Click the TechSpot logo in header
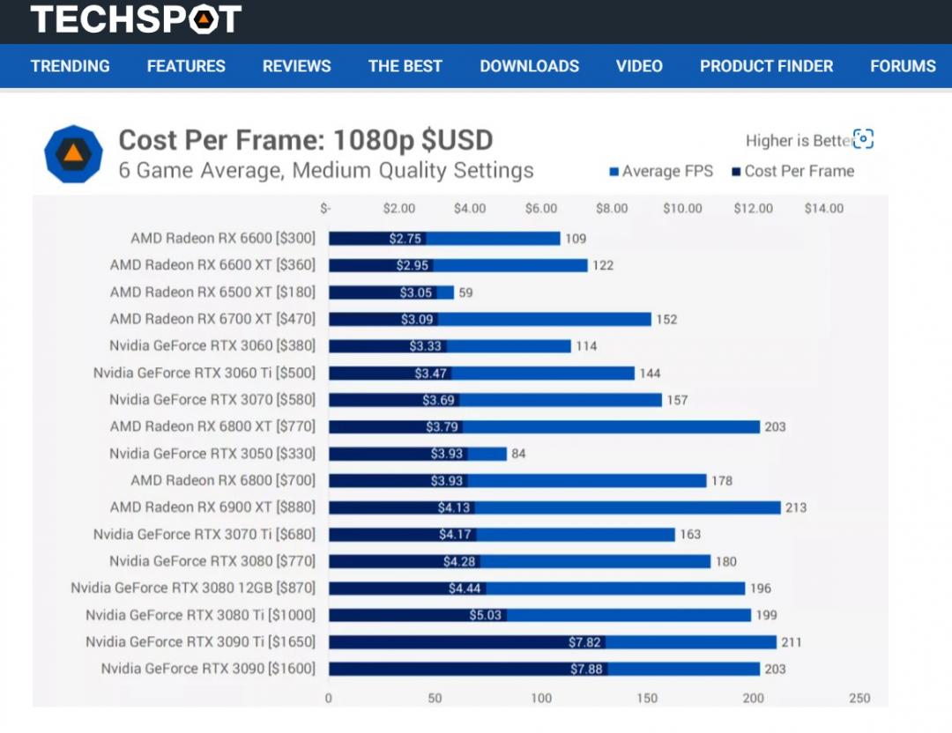This screenshot has width=952, height=733. click(136, 19)
